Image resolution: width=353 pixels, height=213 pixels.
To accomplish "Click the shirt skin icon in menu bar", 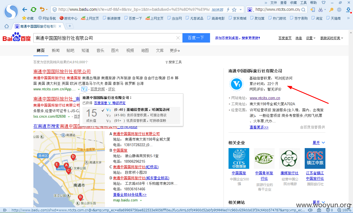I will (324, 2).
